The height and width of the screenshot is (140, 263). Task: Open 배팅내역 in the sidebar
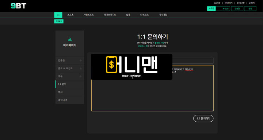pyautogui.click(x=70, y=100)
